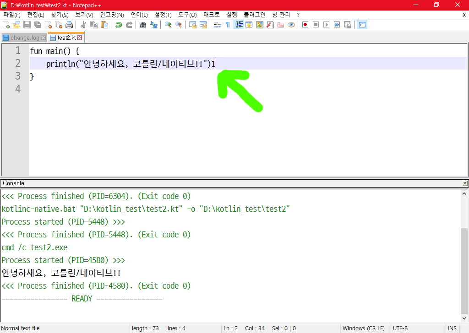The image size is (469, 333).
Task: Open the 도구(O) menu
Action: 187,15
